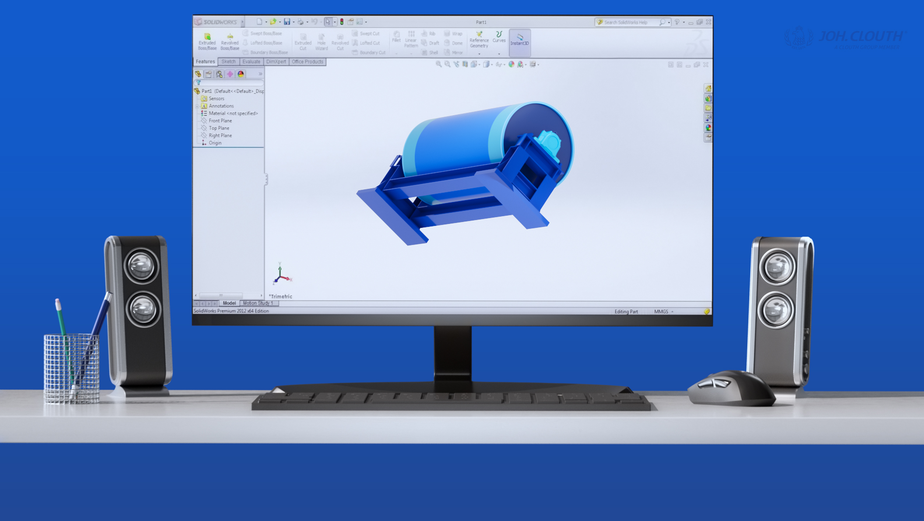The image size is (924, 521).
Task: Expand manager tabs with double chevron
Action: point(260,74)
